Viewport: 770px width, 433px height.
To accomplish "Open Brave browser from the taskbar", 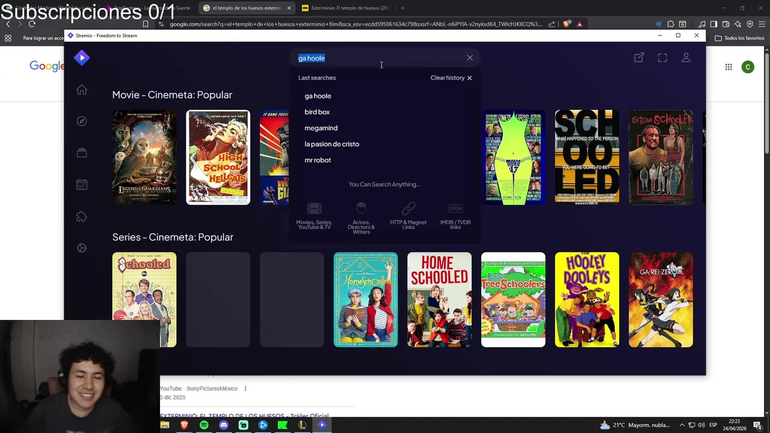I will pyautogui.click(x=185, y=425).
